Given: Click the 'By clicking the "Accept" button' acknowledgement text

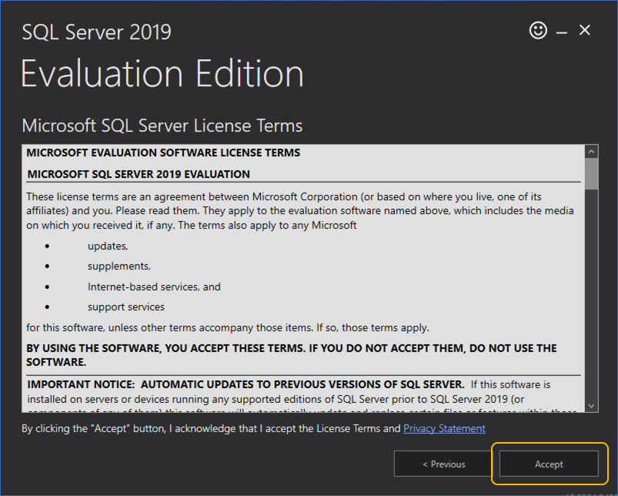Looking at the screenshot, I should click(x=211, y=428).
